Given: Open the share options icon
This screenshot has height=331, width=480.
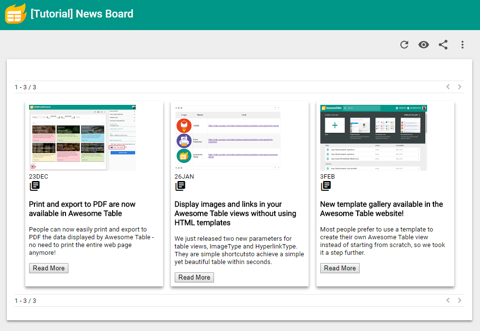Looking at the screenshot, I should point(443,45).
